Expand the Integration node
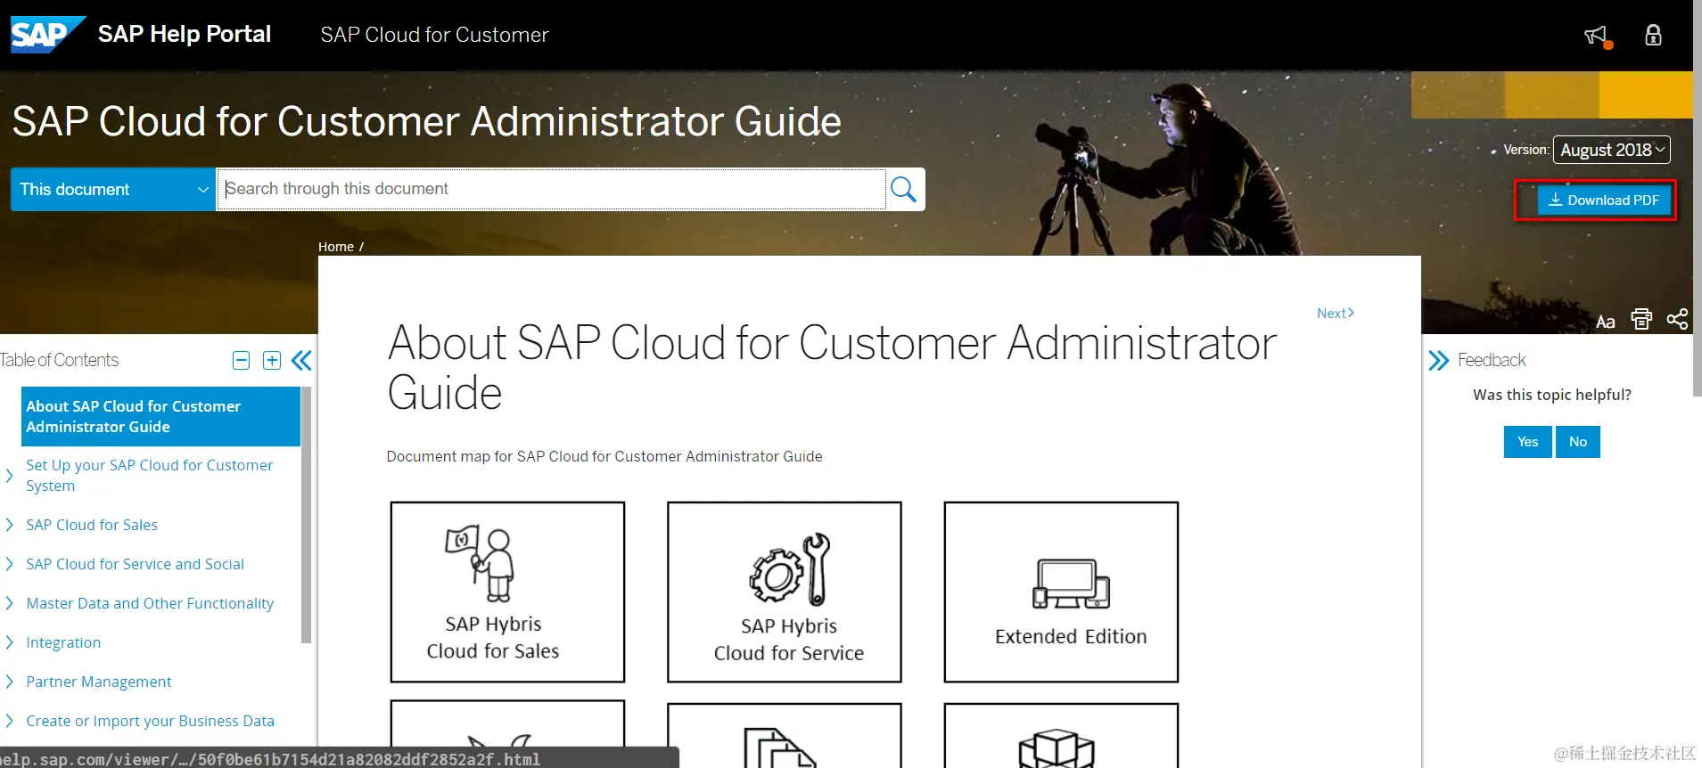The width and height of the screenshot is (1702, 768). [x=9, y=642]
